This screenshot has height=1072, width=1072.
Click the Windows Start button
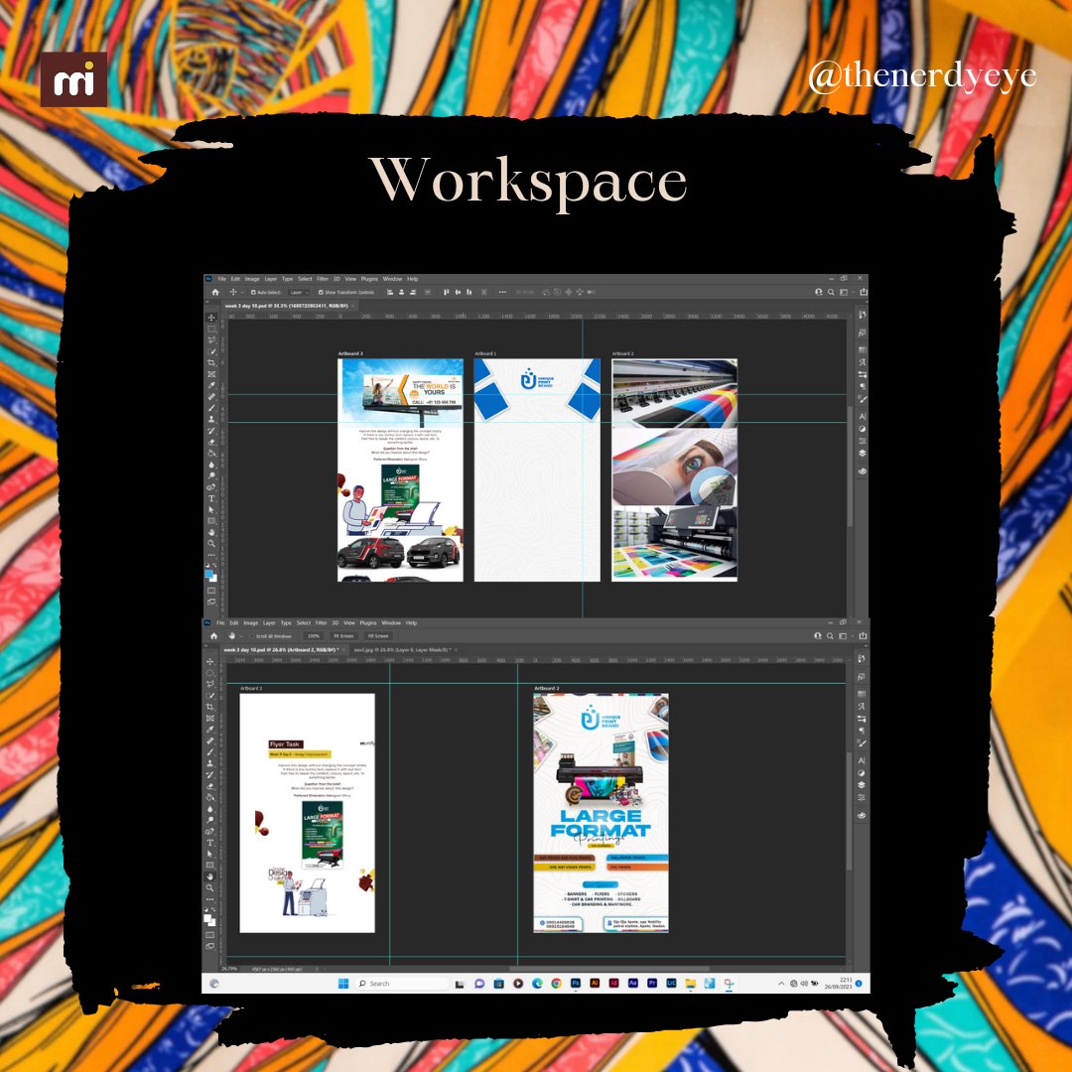(343, 983)
